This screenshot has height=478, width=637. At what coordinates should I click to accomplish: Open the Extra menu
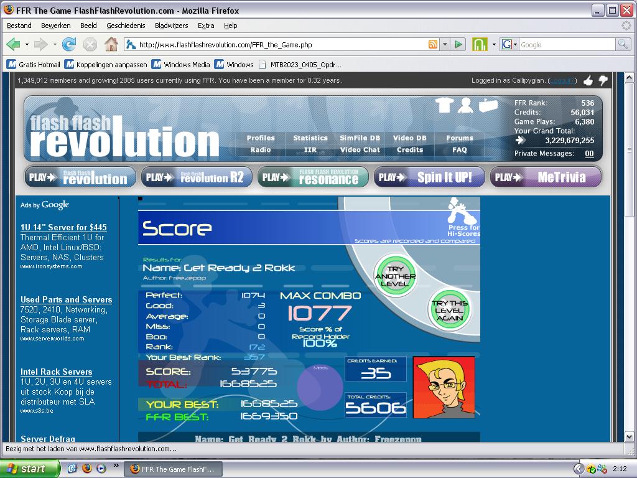click(x=205, y=26)
